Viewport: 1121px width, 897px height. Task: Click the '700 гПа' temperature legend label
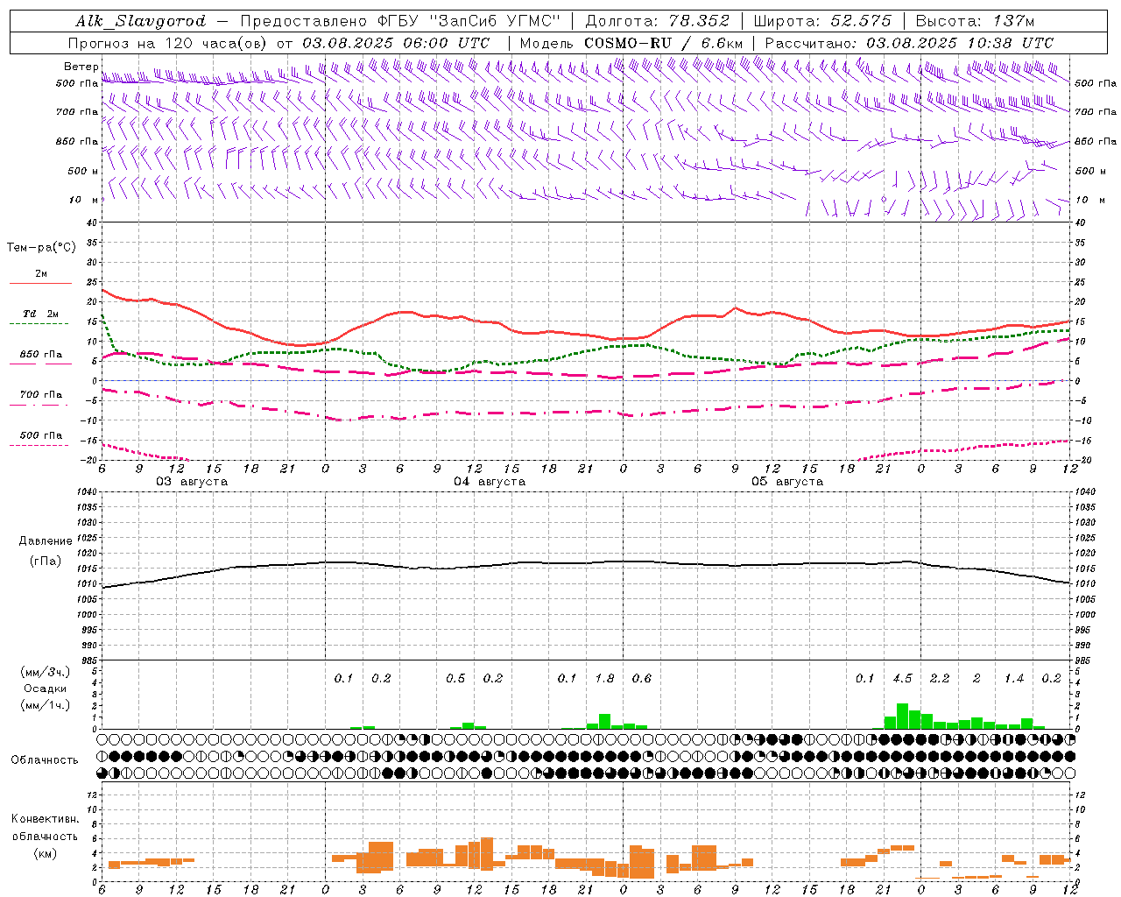(x=41, y=394)
